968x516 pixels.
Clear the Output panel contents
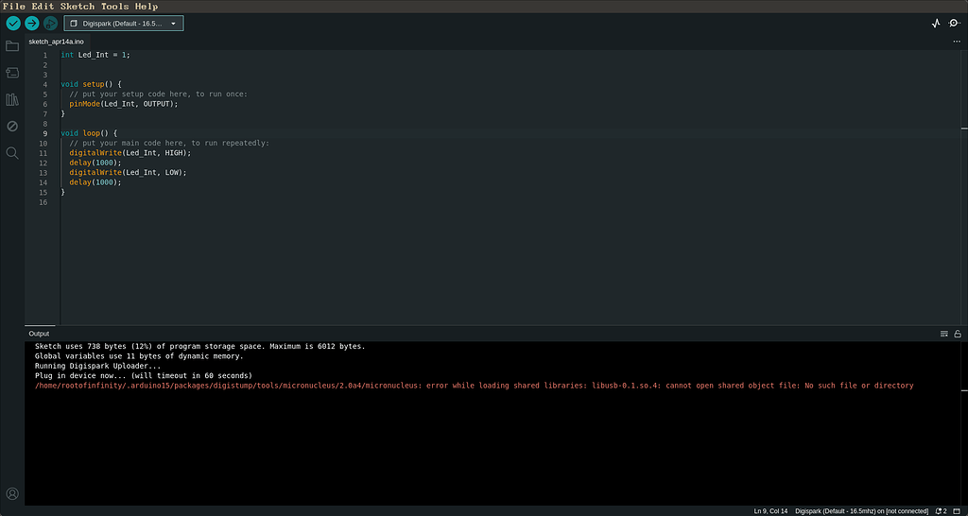[943, 334]
